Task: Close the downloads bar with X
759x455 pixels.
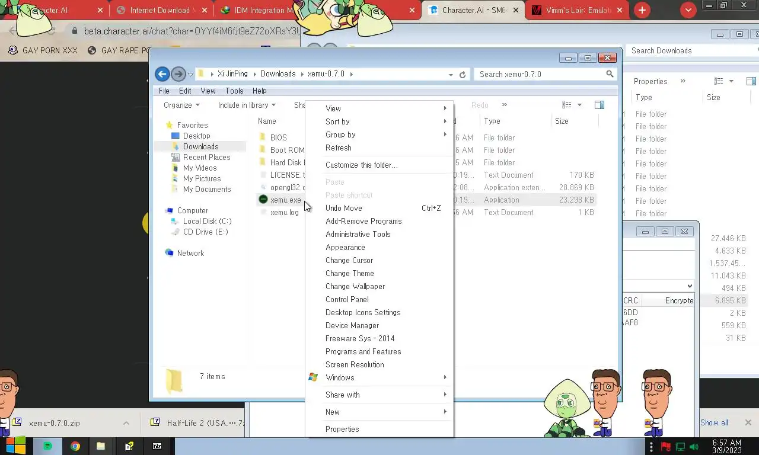Action: (x=748, y=422)
